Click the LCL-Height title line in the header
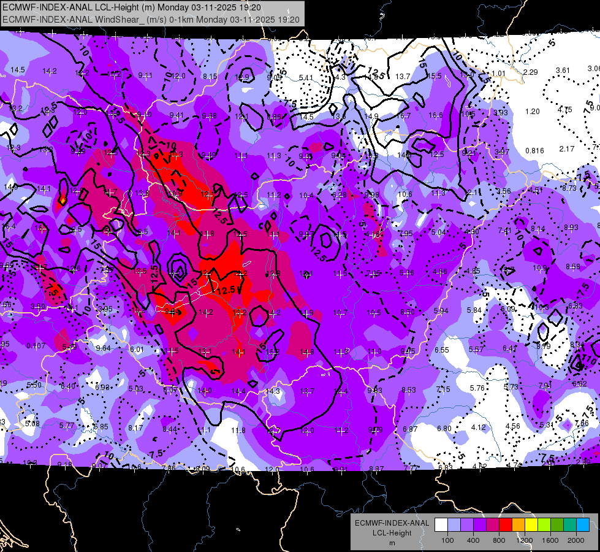This screenshot has width=600, height=552. coord(132,7)
